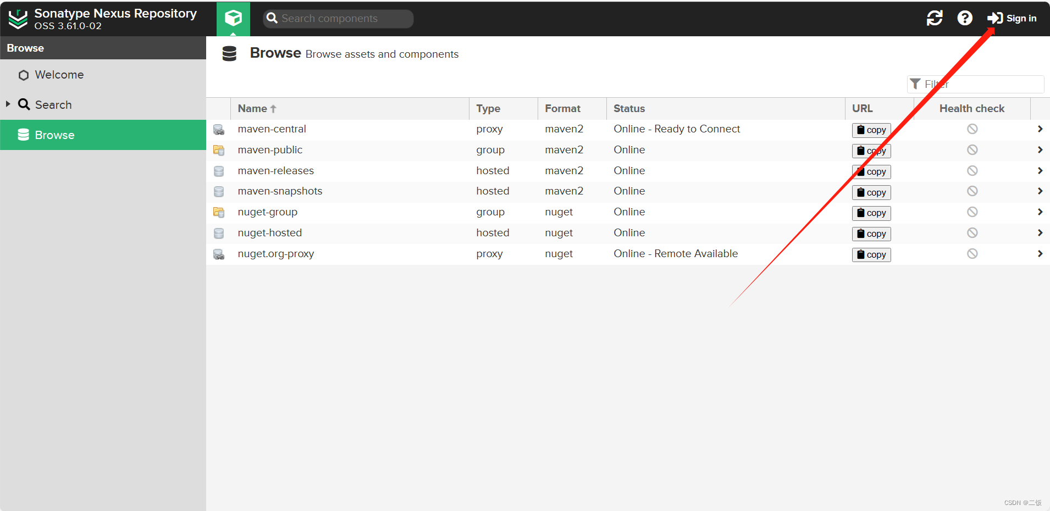Select the maven-public repository name
The width and height of the screenshot is (1050, 511).
tap(270, 149)
